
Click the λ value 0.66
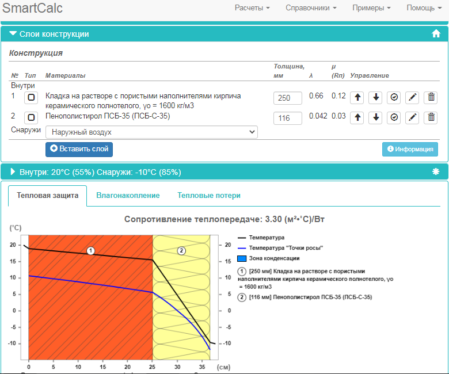pos(316,96)
